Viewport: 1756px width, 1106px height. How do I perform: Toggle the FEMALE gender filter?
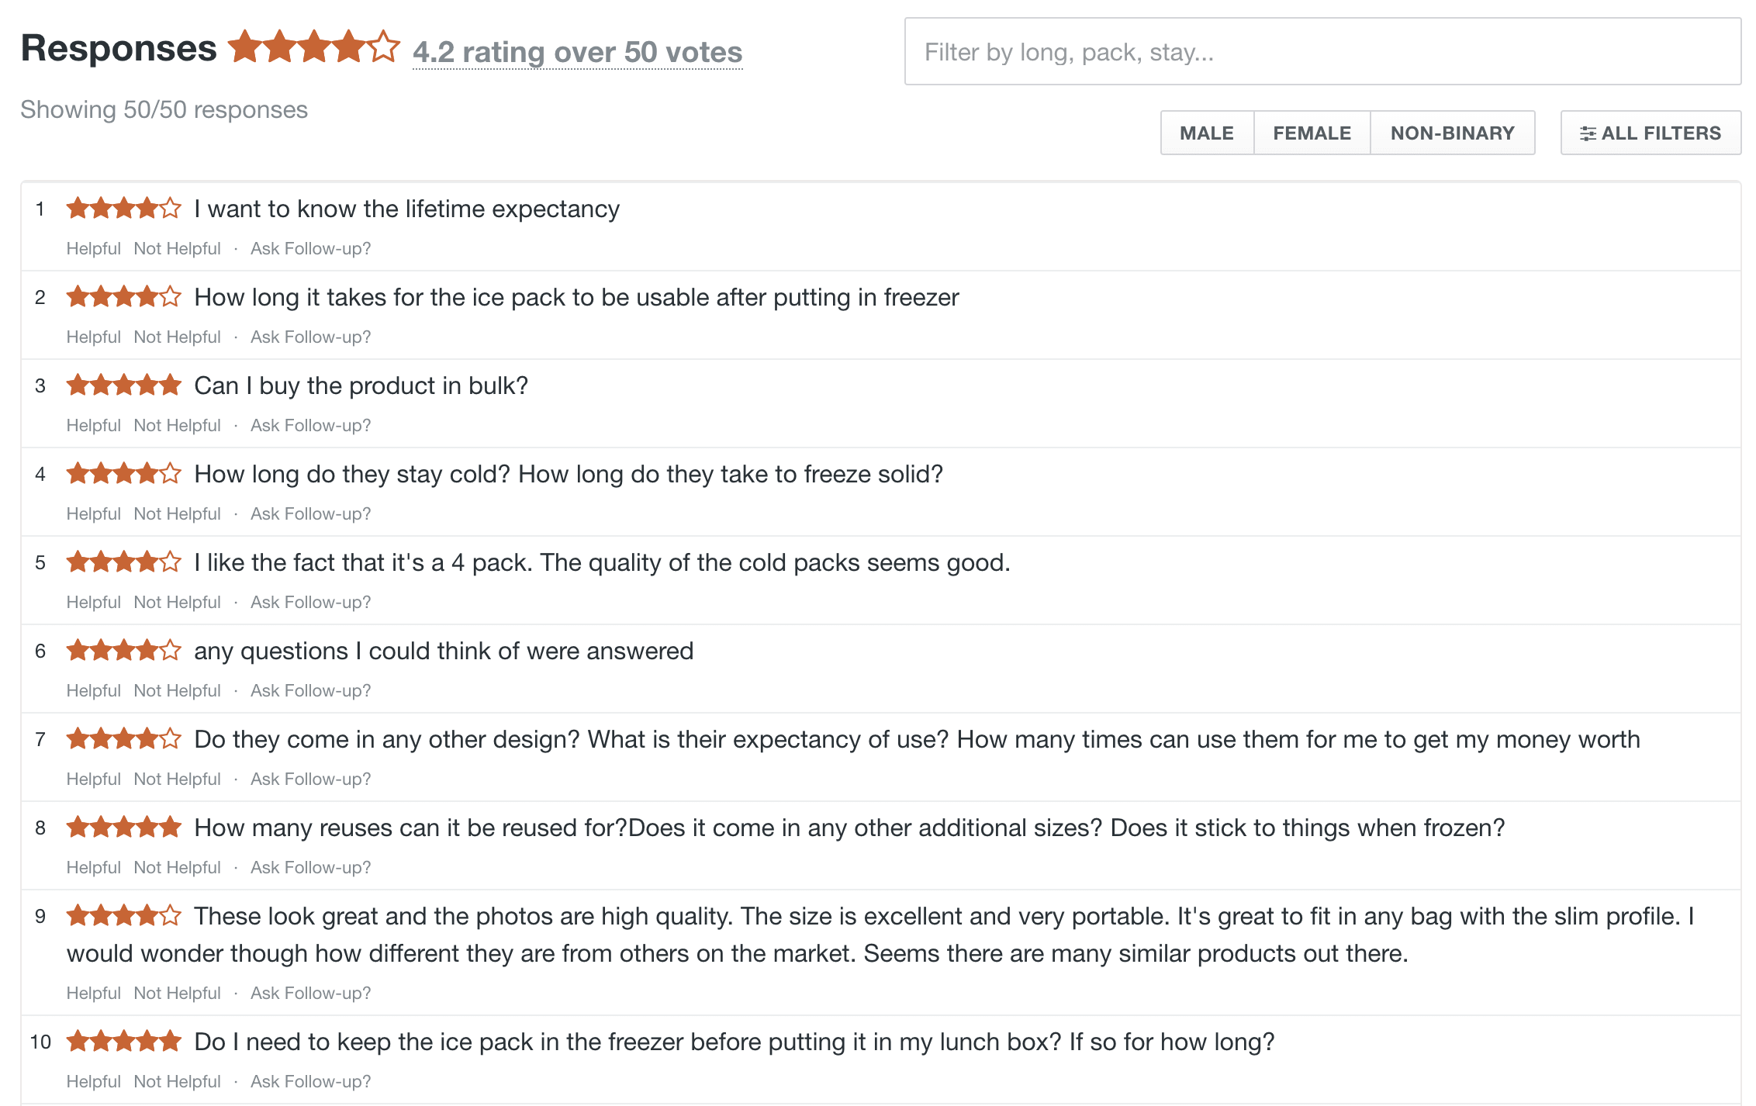click(x=1312, y=133)
